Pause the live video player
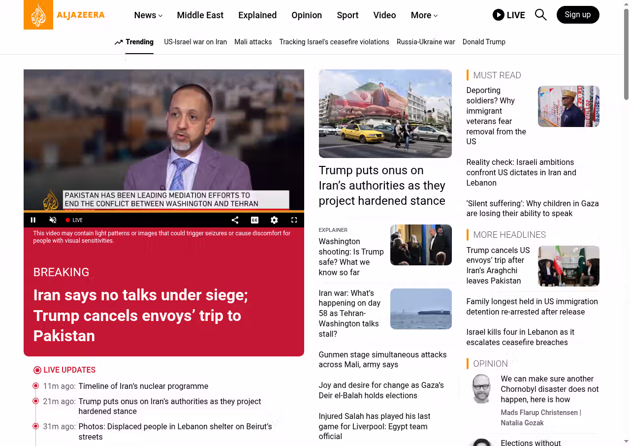Screen dimensions: 630x446 point(33,220)
